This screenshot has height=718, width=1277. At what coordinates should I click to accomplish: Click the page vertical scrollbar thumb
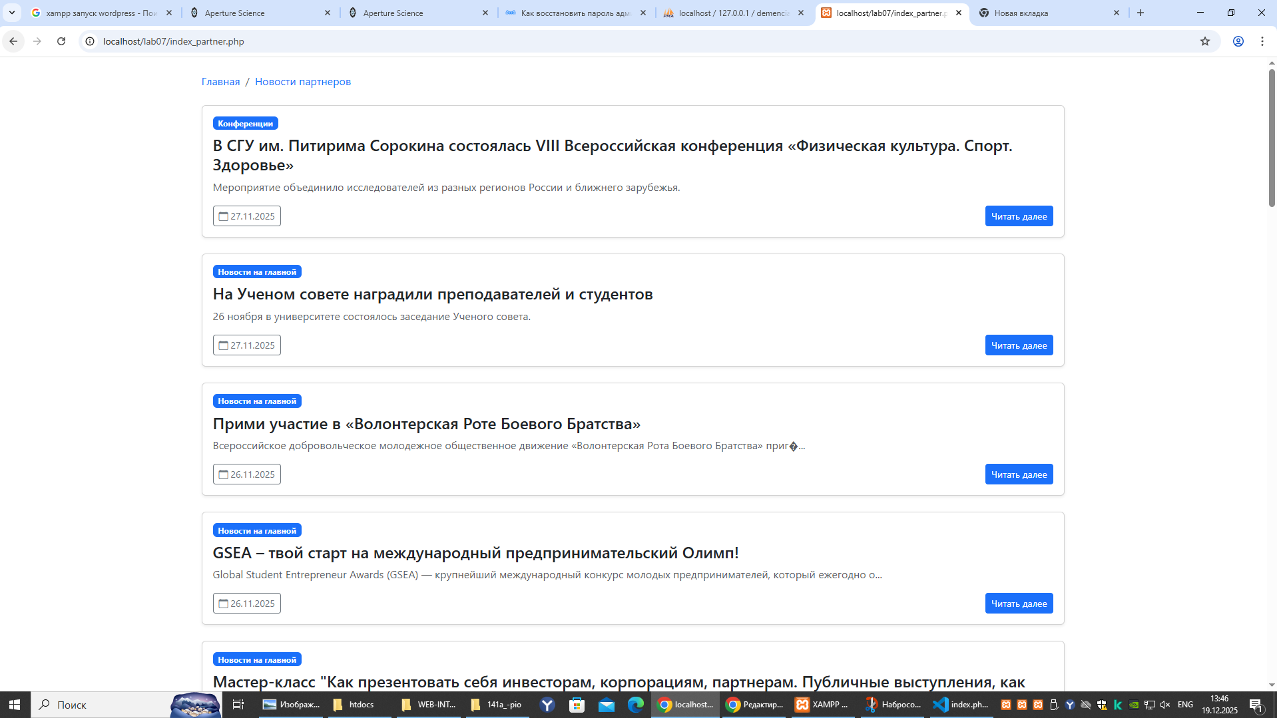(x=1271, y=136)
